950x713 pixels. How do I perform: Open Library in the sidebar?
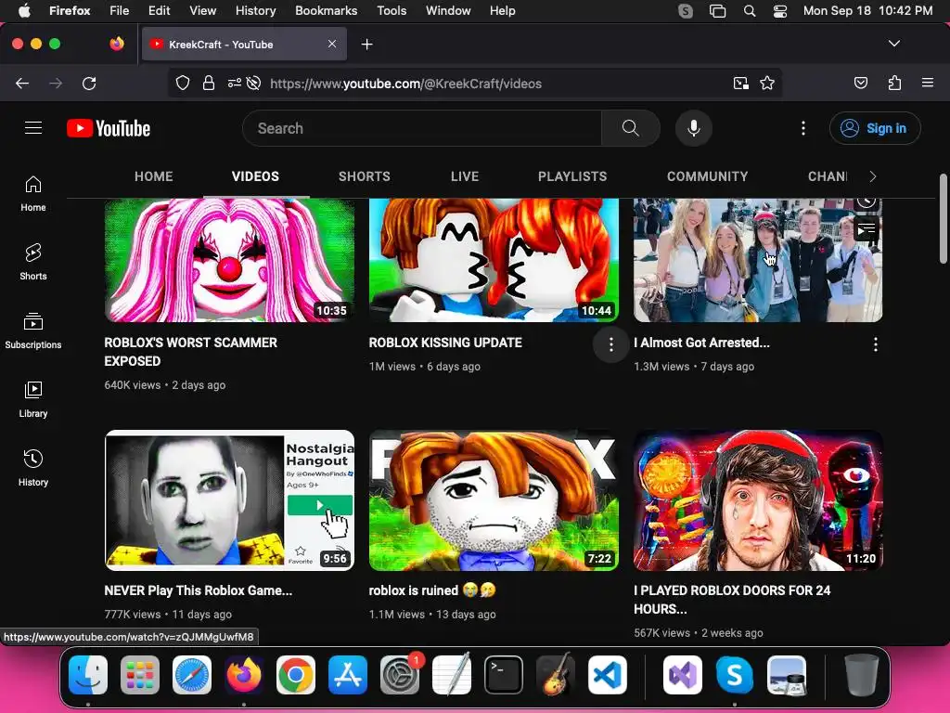tap(33, 399)
